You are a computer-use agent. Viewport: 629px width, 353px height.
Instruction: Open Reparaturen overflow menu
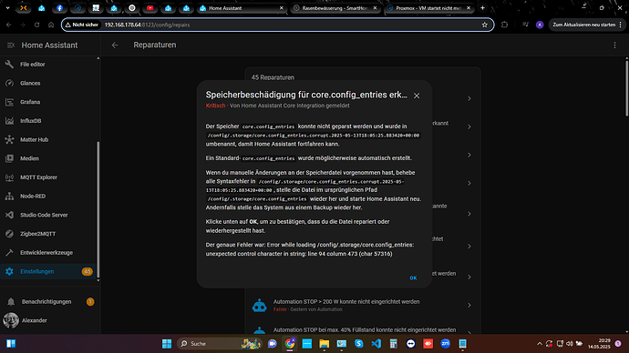click(x=614, y=45)
